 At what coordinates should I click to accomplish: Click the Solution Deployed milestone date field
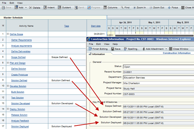158,123
